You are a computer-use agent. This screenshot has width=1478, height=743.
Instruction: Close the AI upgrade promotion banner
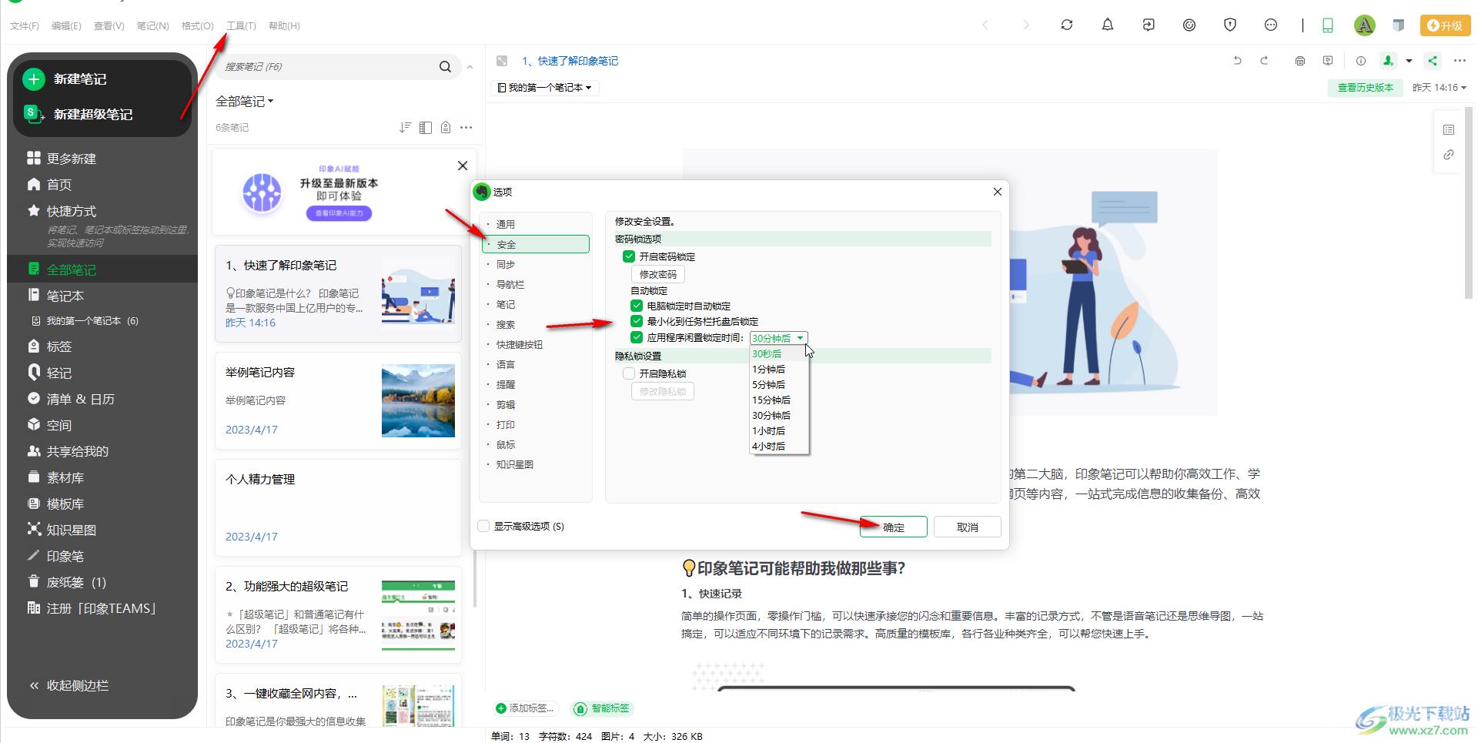click(462, 166)
